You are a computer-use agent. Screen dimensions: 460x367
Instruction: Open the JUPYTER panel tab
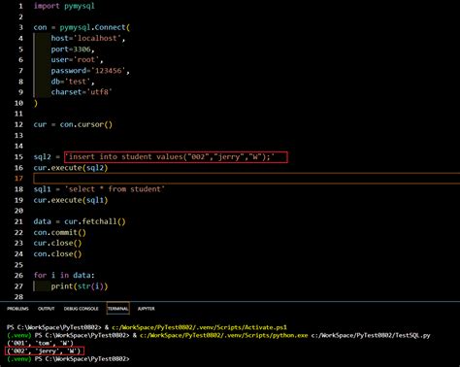(x=146, y=309)
